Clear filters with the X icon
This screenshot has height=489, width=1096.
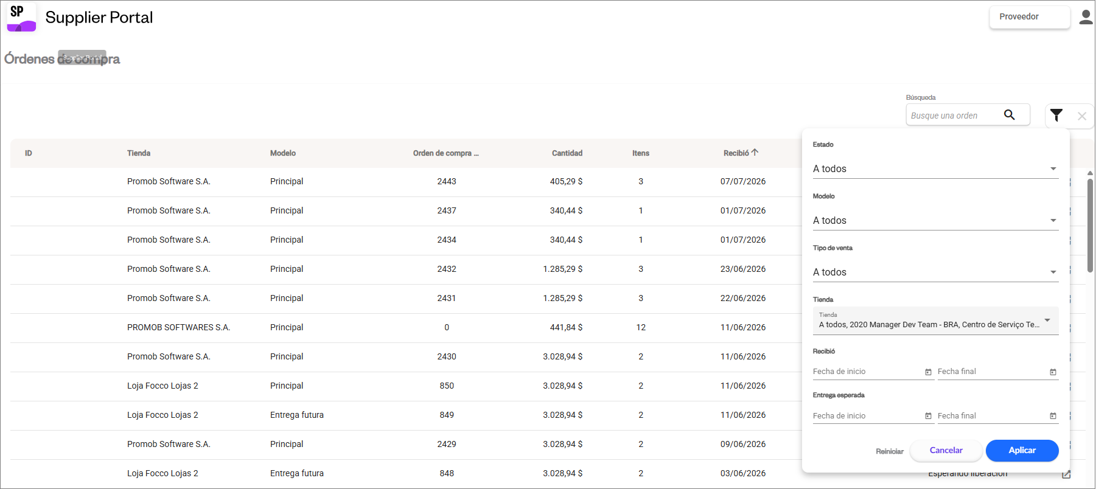point(1081,116)
